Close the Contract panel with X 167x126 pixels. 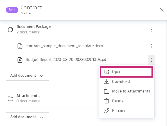tap(162, 10)
